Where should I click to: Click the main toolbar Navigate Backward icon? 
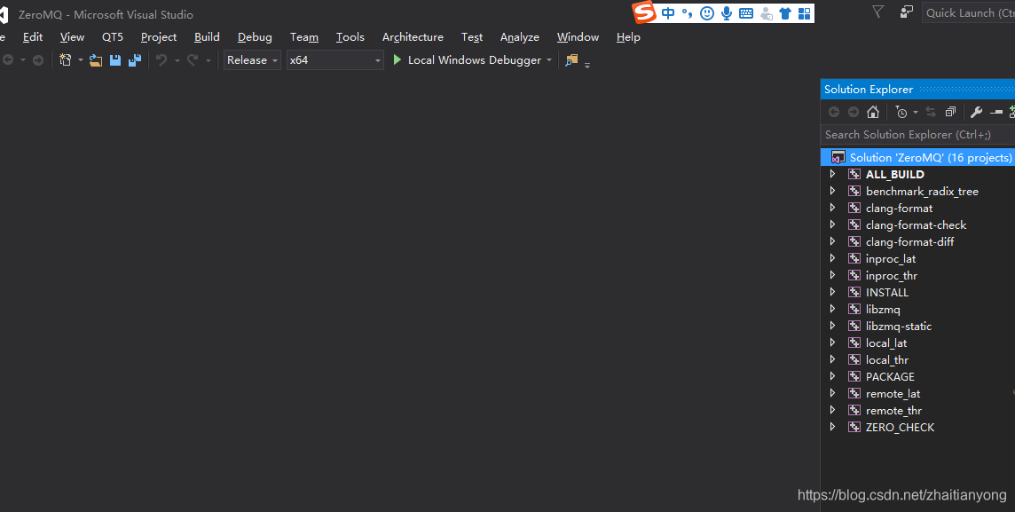[8, 60]
